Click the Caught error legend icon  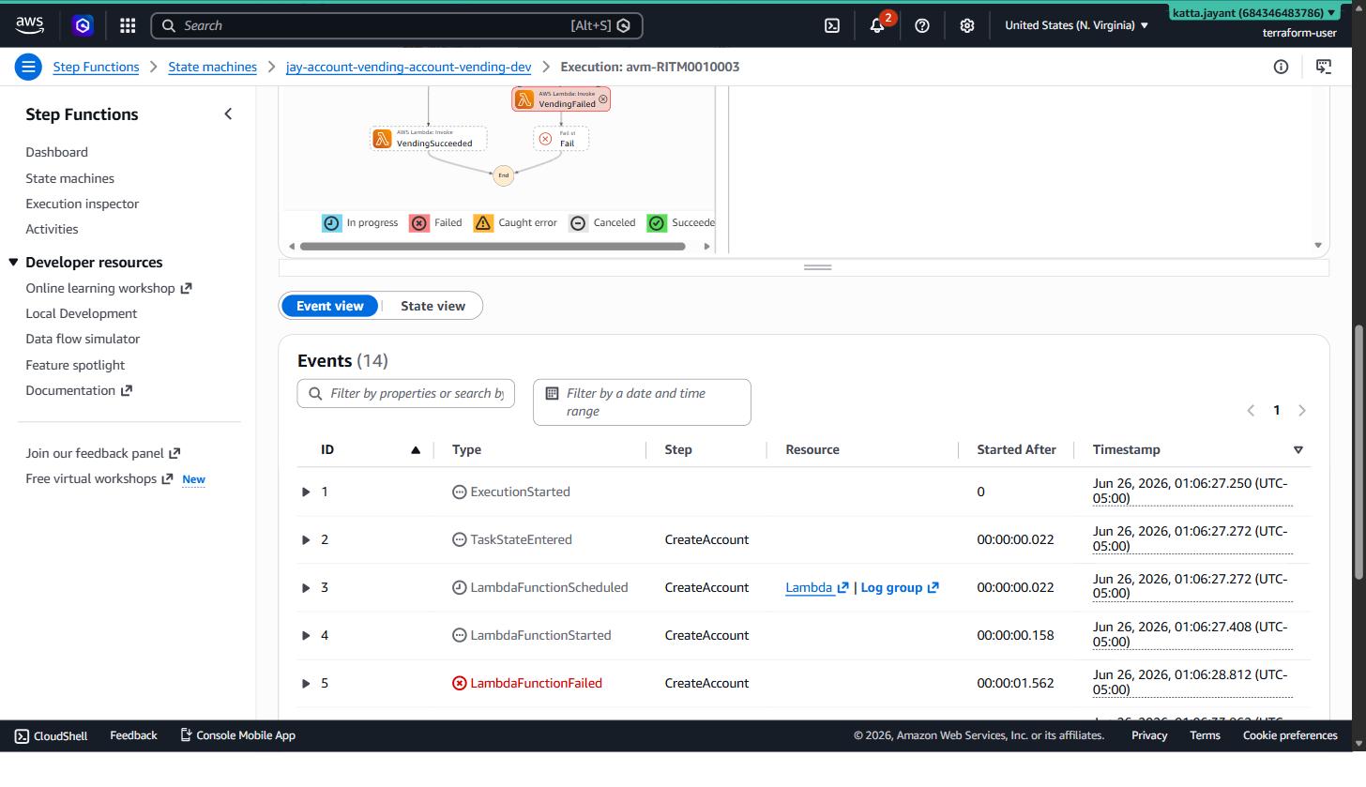coord(483,222)
